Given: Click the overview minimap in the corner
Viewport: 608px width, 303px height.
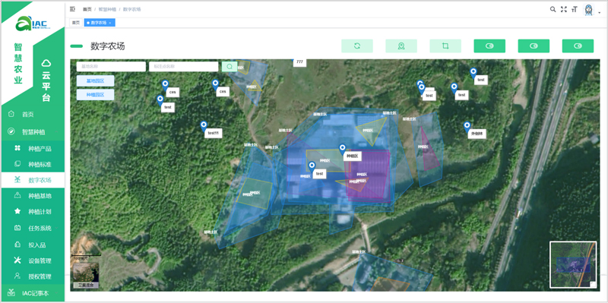Looking at the screenshot, I should (573, 264).
